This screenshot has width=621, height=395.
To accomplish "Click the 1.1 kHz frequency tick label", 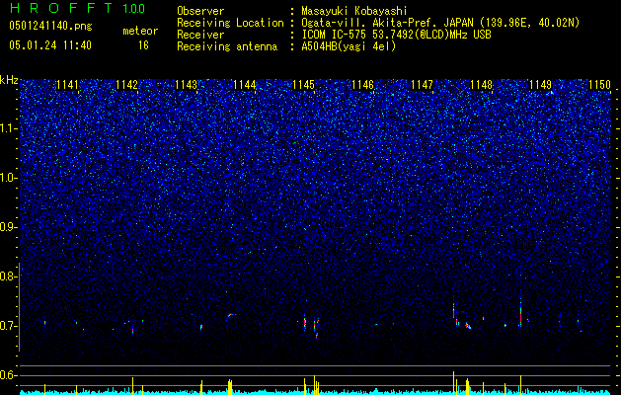I will [8, 128].
